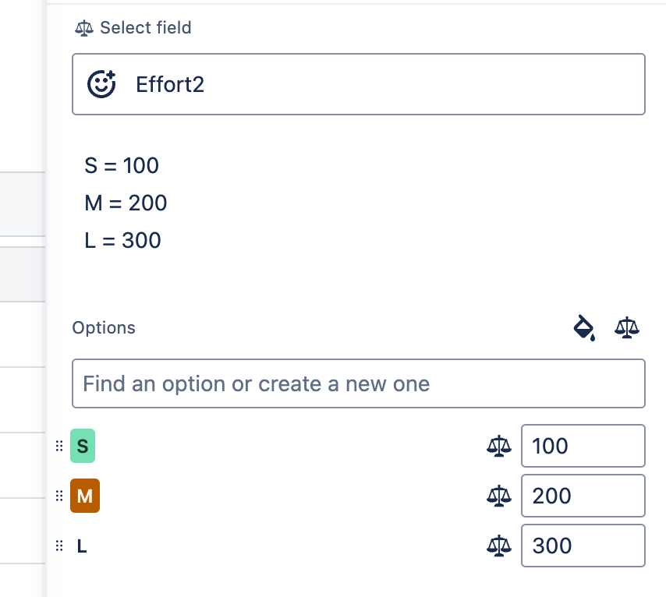
Task: Open the Effort2 field selector
Action: coord(359,84)
